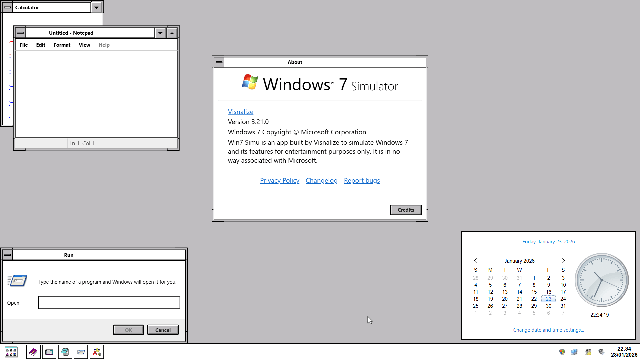640x360 pixels.
Task: Open the Edit menu in Notepad
Action: 41,45
